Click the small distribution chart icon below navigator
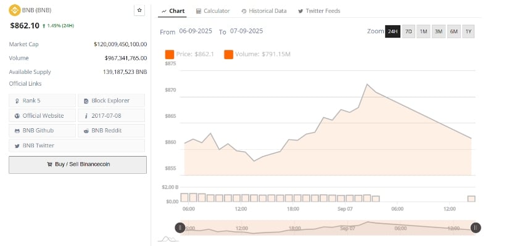The image size is (509, 246). click(168, 239)
